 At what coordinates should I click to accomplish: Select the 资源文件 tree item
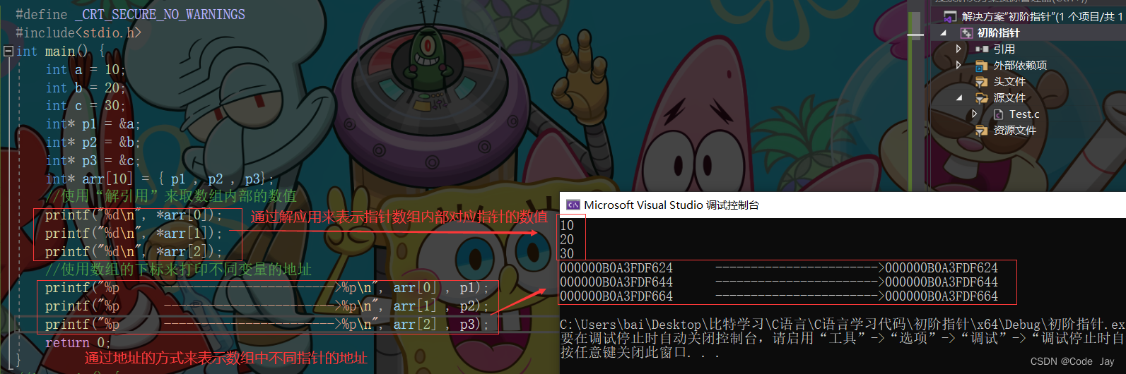point(1014,131)
